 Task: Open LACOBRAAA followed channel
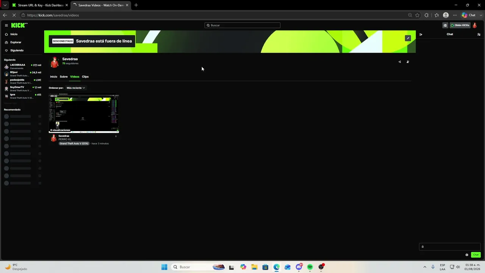[x=23, y=66]
